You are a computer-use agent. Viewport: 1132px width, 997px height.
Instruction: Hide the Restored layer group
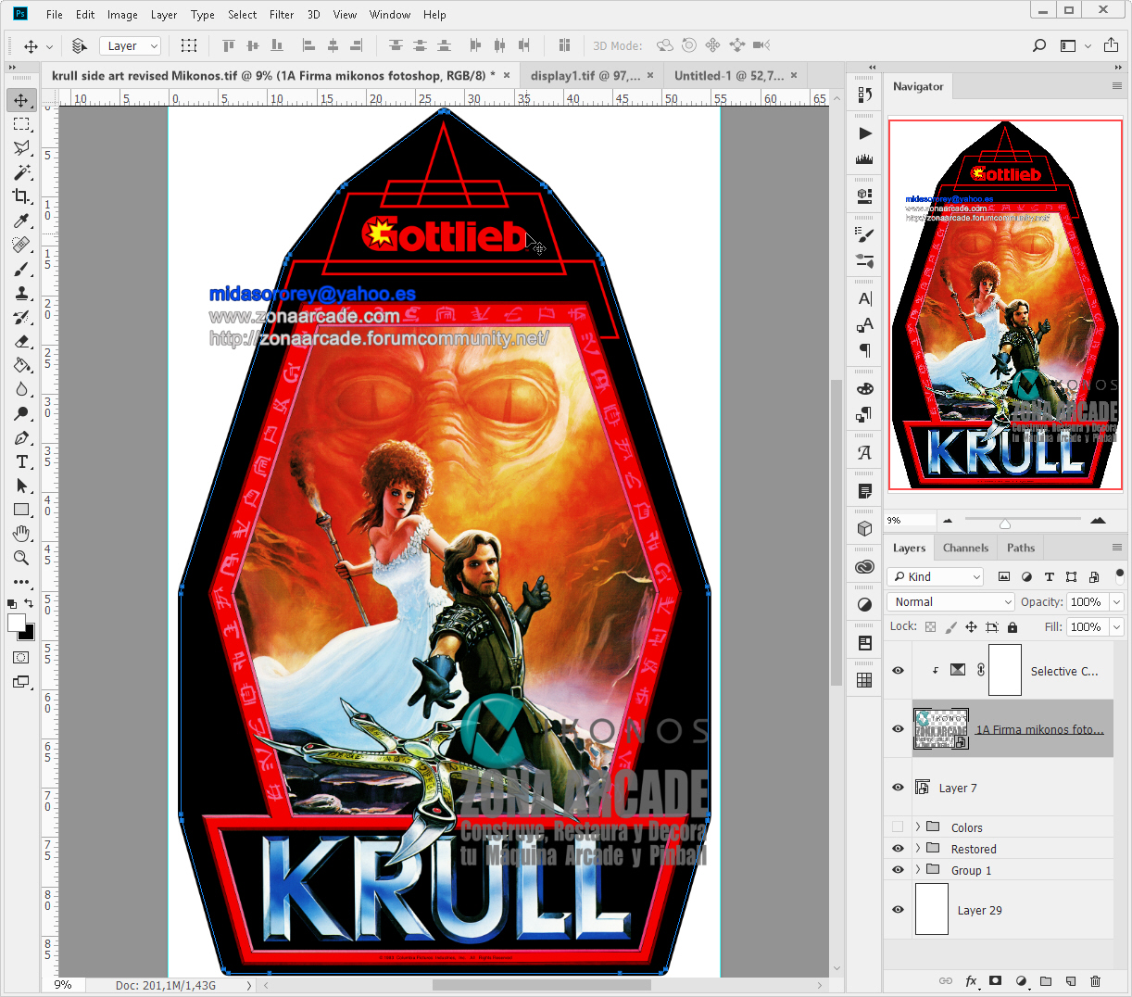pyautogui.click(x=897, y=848)
